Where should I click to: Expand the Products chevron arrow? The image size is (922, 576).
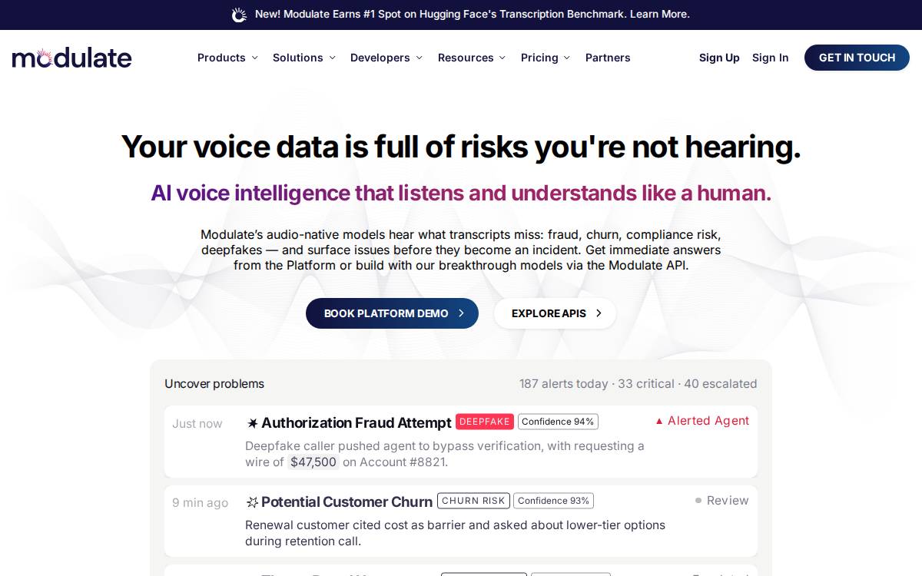pos(254,58)
